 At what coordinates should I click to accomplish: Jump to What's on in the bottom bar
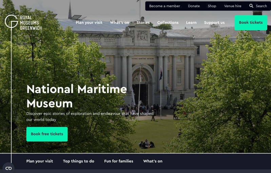(x=153, y=161)
